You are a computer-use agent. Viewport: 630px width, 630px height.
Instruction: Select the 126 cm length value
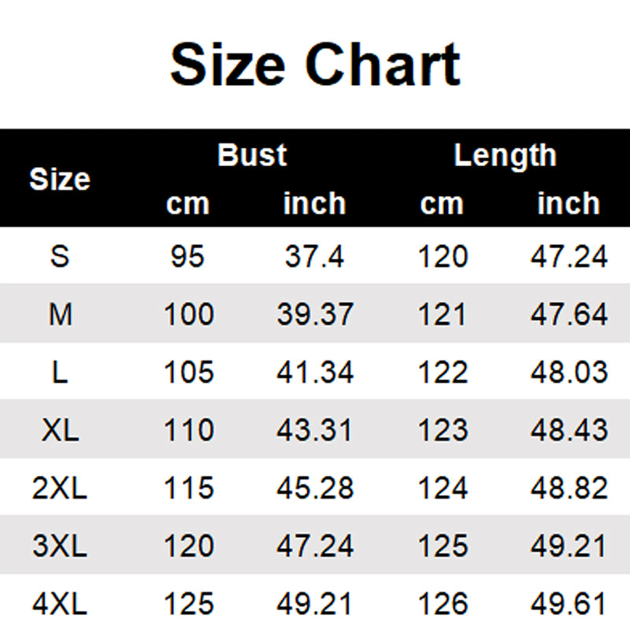[443, 604]
